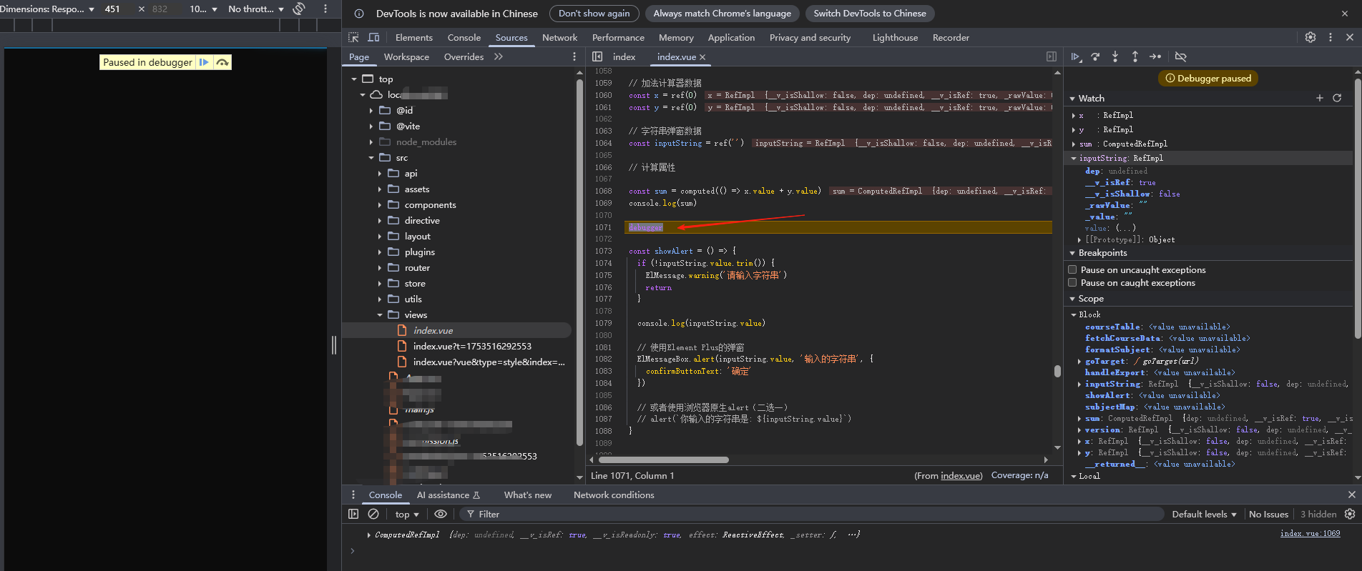The height and width of the screenshot is (571, 1362).
Task: Clear the console
Action: [x=373, y=514]
